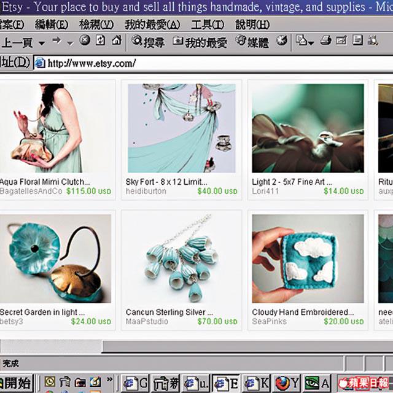Go to the Home page icon
This screenshot has height=393, width=393.
[x=117, y=40]
